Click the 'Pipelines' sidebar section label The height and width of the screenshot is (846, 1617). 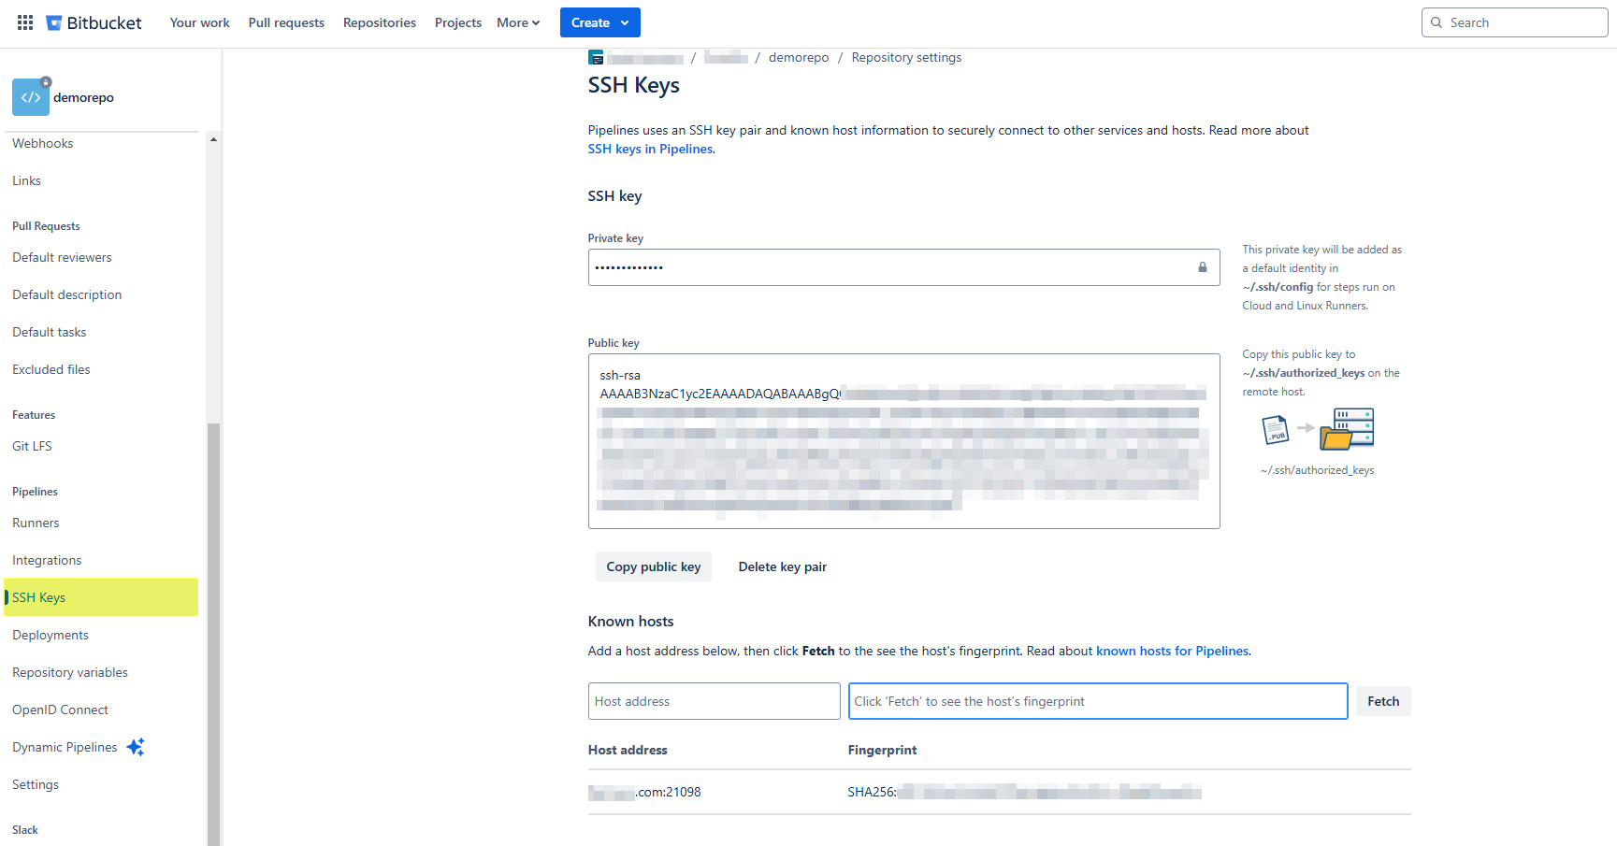coord(35,492)
